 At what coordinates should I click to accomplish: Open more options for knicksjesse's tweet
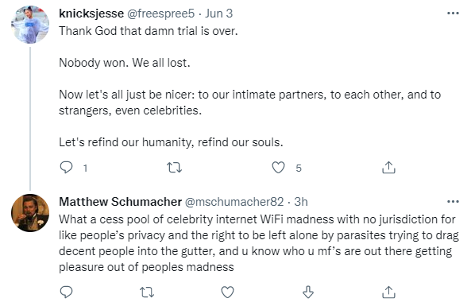click(453, 14)
